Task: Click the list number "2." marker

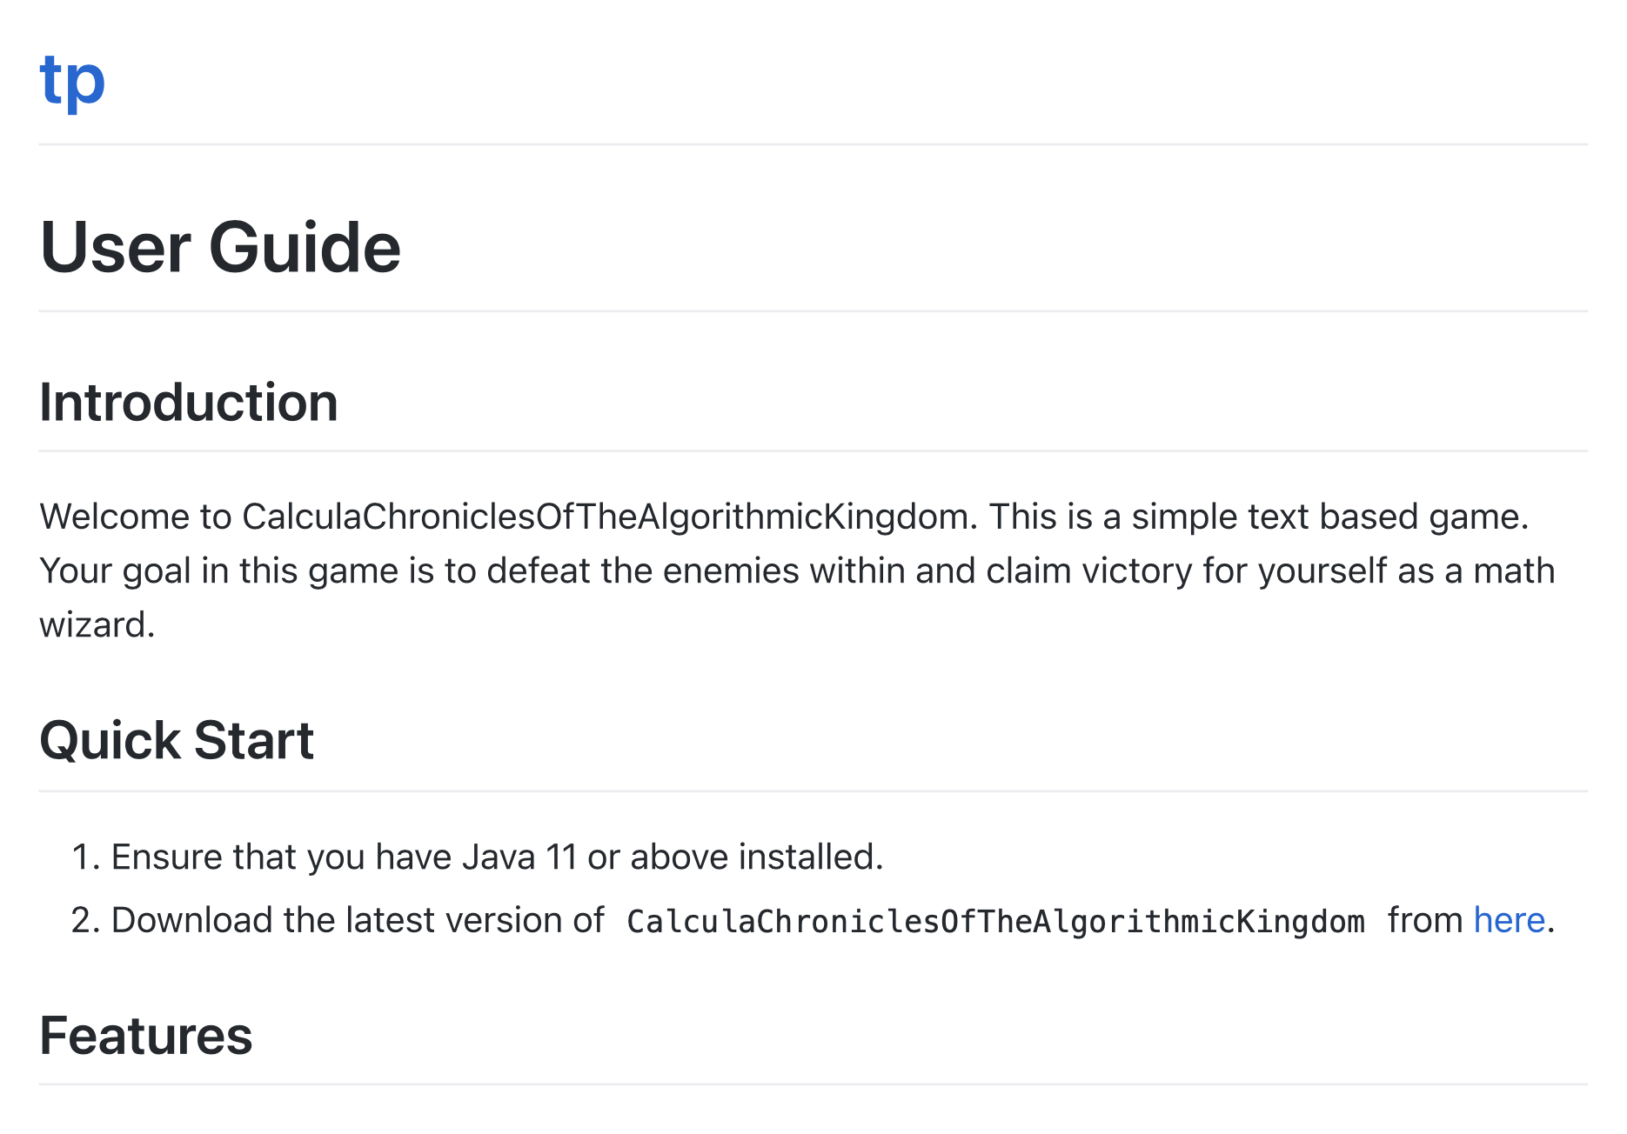Action: click(x=86, y=920)
